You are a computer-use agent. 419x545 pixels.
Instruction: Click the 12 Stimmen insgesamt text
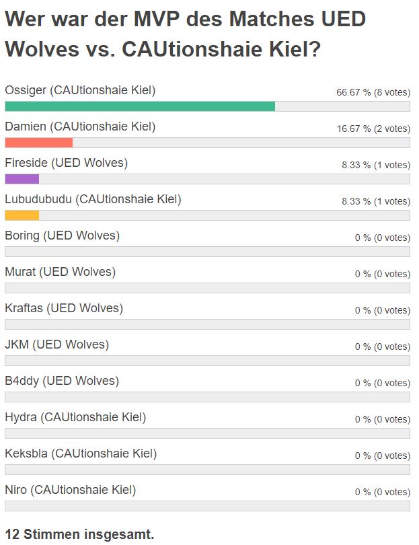[x=79, y=534]
